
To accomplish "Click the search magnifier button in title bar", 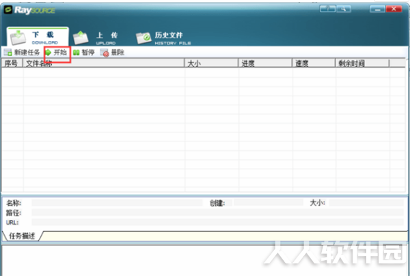I will point(344,9).
